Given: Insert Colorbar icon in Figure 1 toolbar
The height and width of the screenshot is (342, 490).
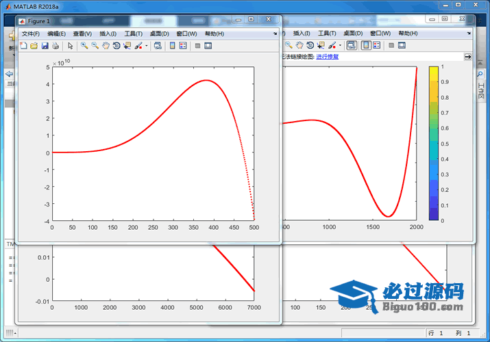Looking at the screenshot, I should pos(172,46).
